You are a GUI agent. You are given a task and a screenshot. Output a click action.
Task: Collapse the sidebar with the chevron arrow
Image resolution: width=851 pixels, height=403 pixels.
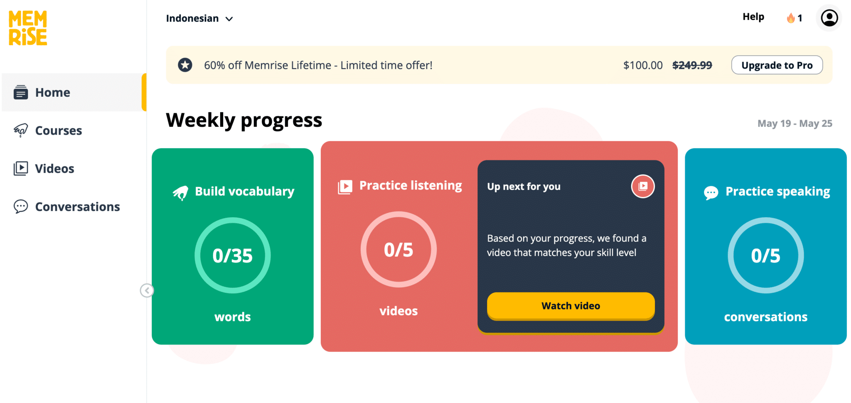click(147, 290)
